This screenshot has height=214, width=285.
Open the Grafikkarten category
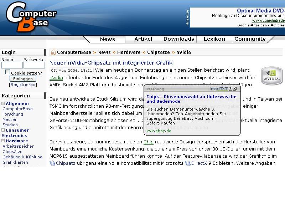tap(15, 162)
